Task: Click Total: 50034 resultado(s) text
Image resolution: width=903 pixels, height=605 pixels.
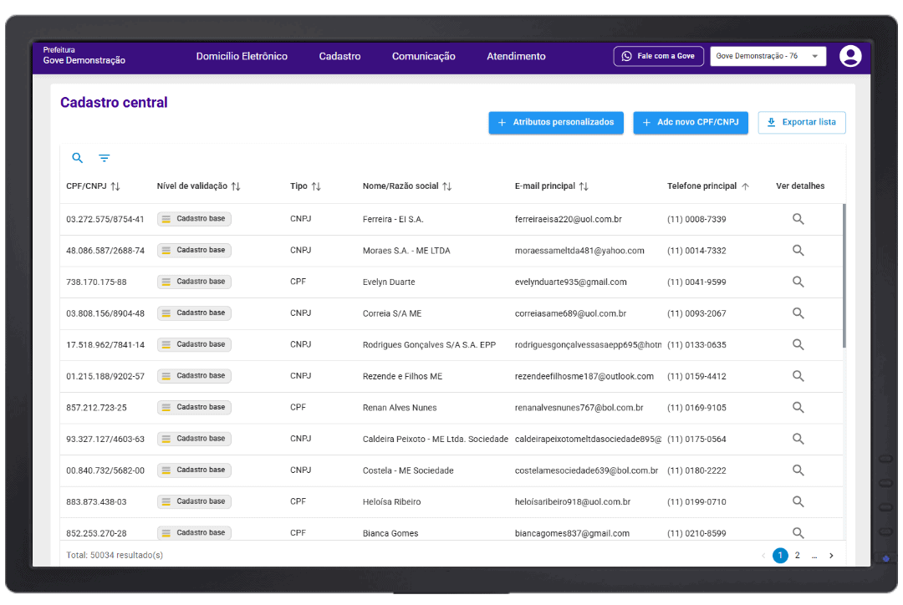Action: (x=115, y=556)
